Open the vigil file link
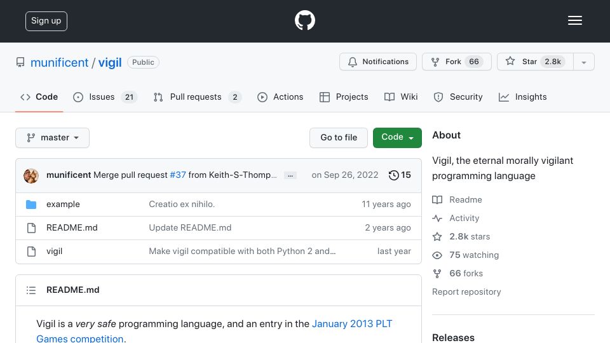Viewport: 610px width, 343px height. [54, 252]
